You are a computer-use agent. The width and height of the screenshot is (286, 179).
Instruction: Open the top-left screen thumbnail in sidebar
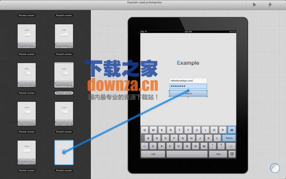[27, 36]
